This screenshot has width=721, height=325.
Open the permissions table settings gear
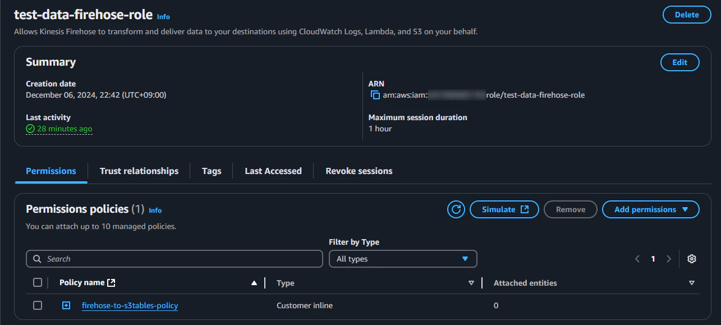[692, 259]
